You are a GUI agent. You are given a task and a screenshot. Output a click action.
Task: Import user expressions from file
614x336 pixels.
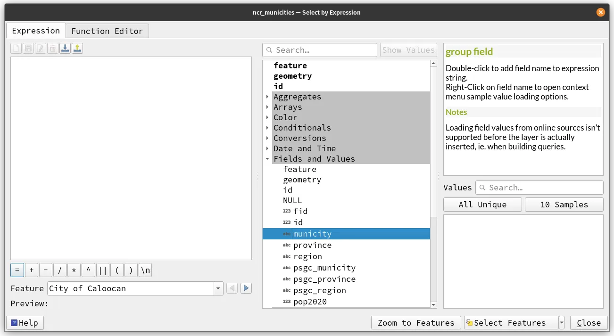(x=65, y=48)
